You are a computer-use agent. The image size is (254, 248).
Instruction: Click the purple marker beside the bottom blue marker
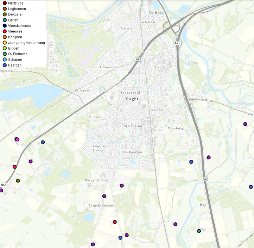tap(127, 235)
